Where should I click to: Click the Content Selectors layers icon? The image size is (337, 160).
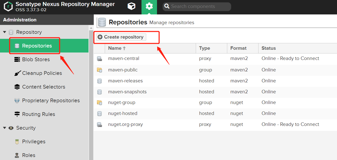(17, 87)
